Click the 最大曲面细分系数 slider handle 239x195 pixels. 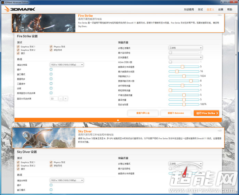pyautogui.click(x=177, y=71)
